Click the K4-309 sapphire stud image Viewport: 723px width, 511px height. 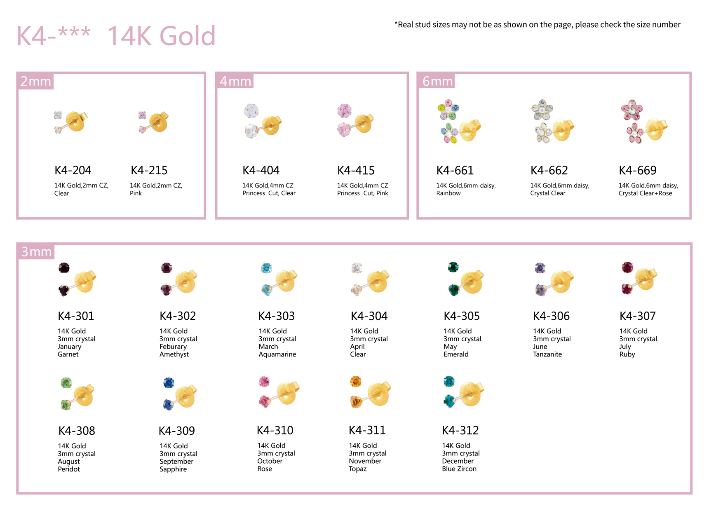pyautogui.click(x=180, y=394)
